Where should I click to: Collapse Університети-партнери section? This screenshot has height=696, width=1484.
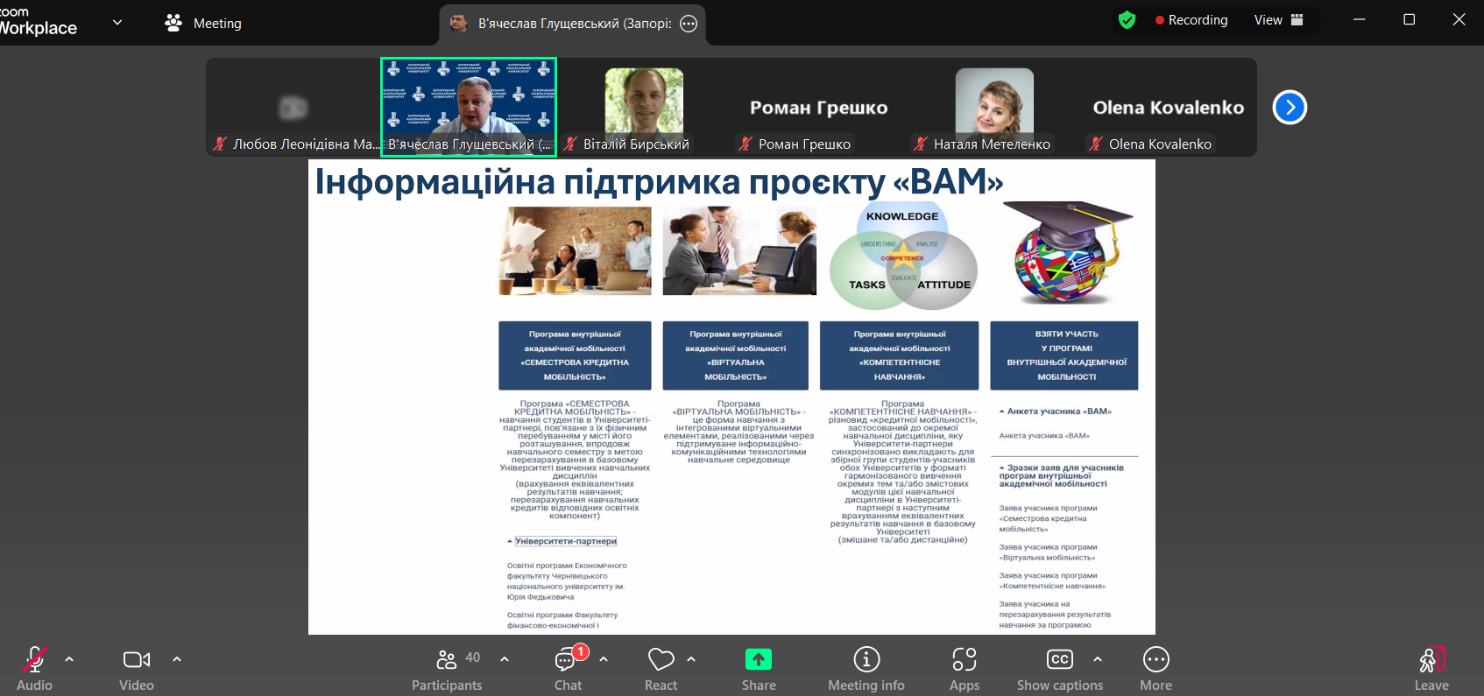tap(562, 541)
